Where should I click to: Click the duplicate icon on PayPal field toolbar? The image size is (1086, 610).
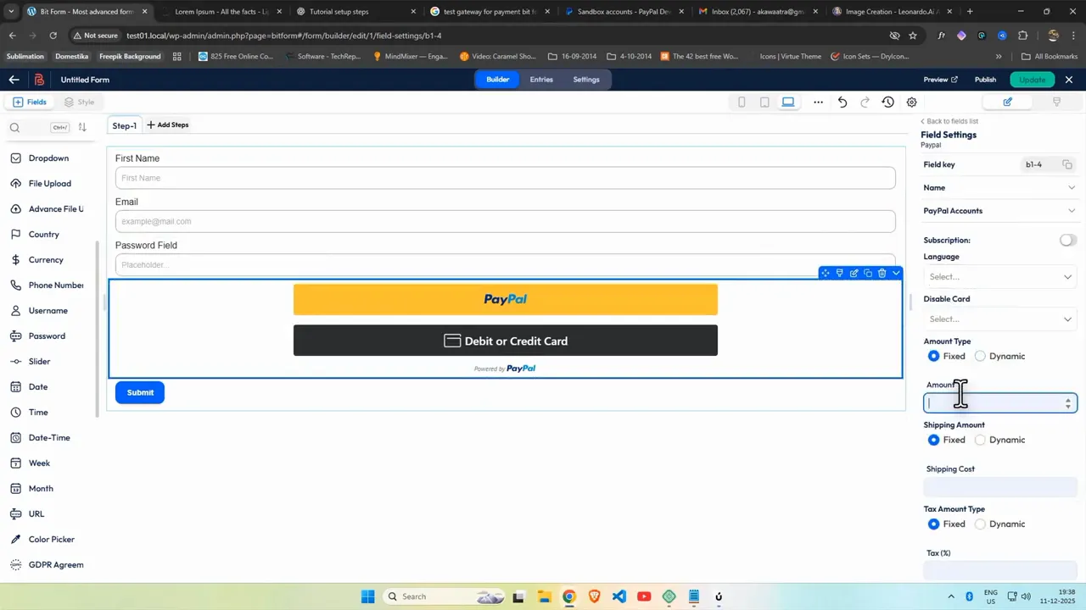tap(868, 273)
